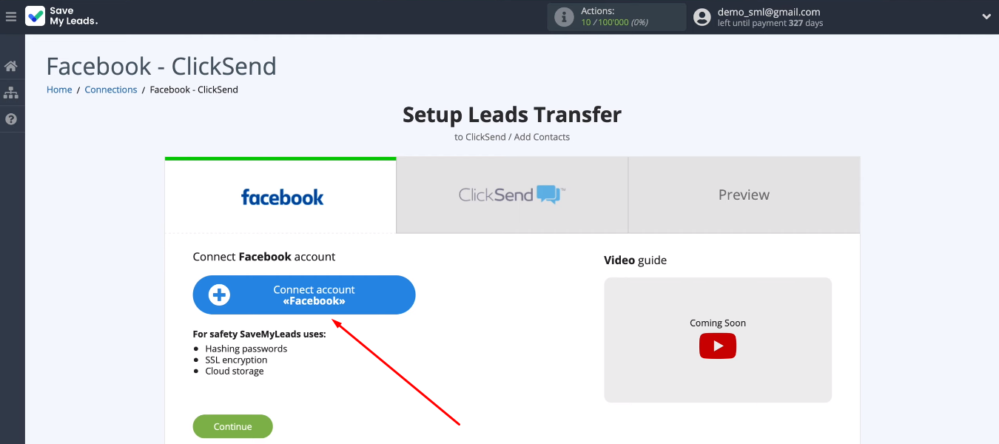Viewport: 999px width, 444px height.
Task: Click the 'Hashing passwords' list item
Action: pos(246,349)
